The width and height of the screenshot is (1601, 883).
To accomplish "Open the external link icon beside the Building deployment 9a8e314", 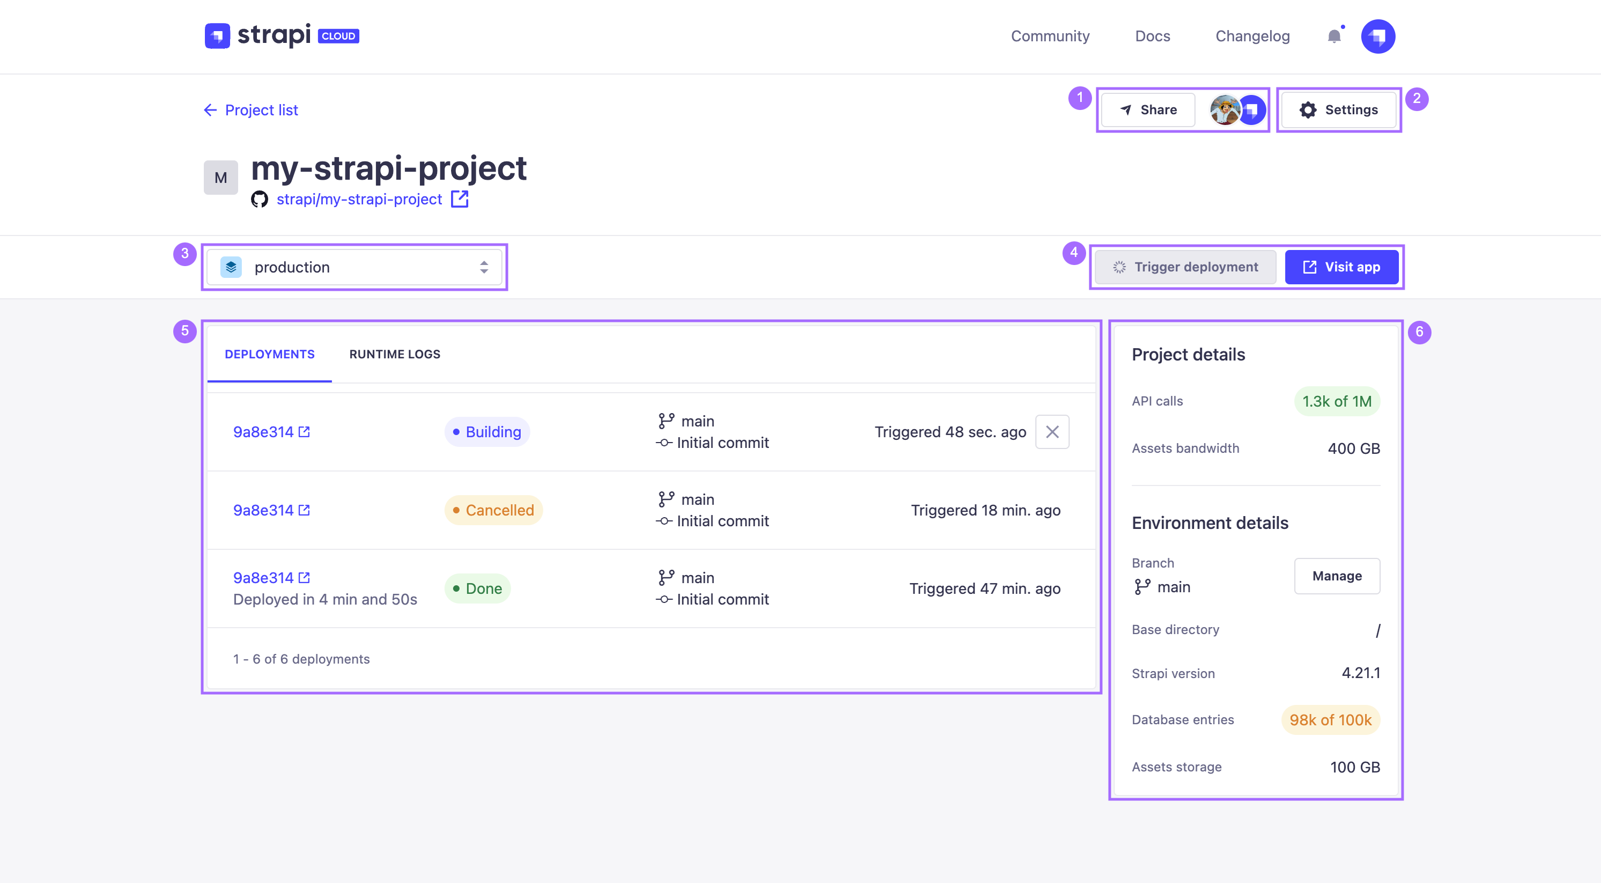I will 304,431.
